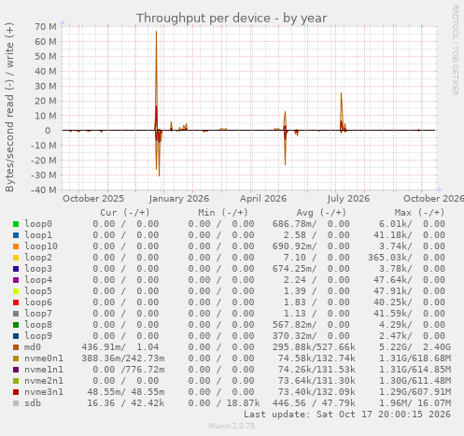Click the 0 y-axis label
The image size is (464, 436).
(48, 131)
